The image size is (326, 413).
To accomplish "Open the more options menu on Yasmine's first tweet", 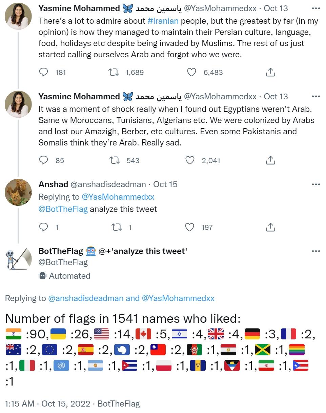I will point(315,8).
